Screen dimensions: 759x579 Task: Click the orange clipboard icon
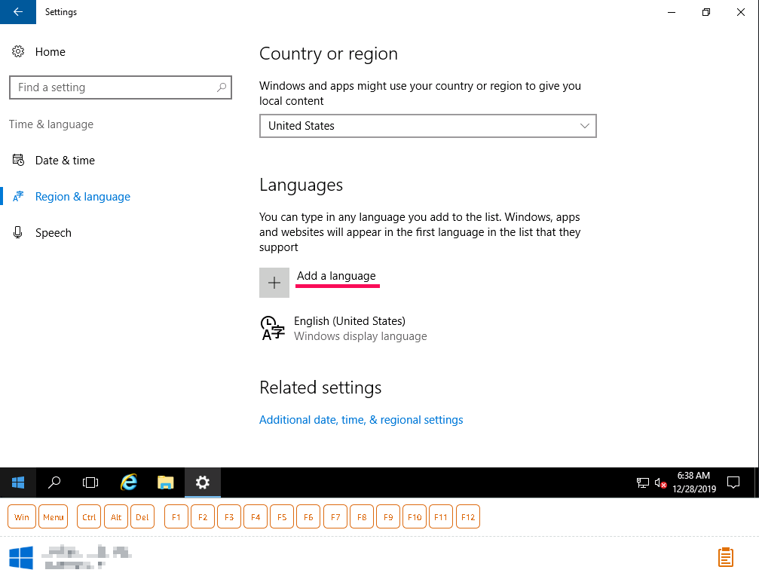pos(725,557)
